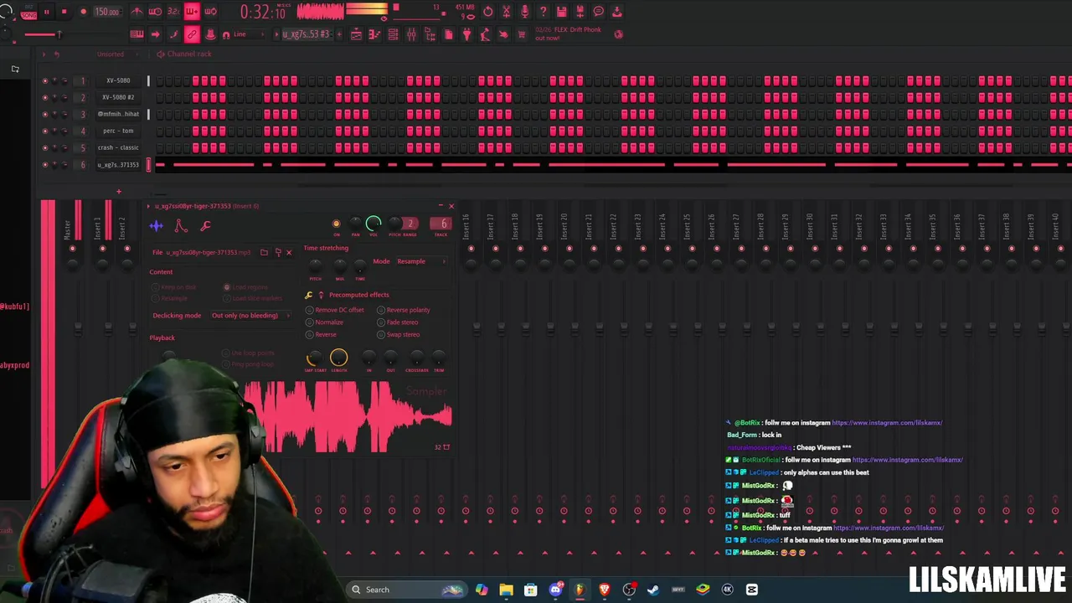The image size is (1072, 603).
Task: Expand sampler window title menu arrow
Action: point(149,206)
